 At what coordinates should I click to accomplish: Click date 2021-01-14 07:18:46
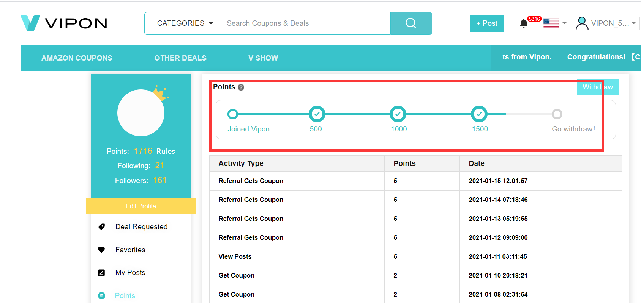point(498,200)
